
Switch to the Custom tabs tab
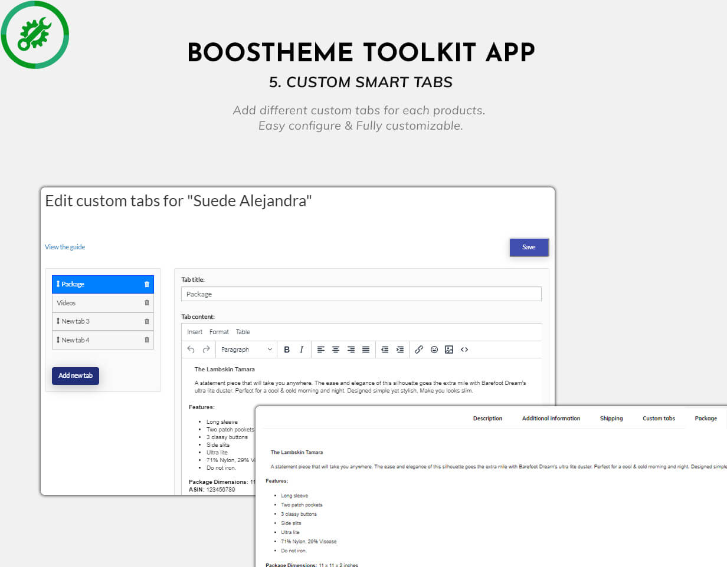[x=659, y=418]
